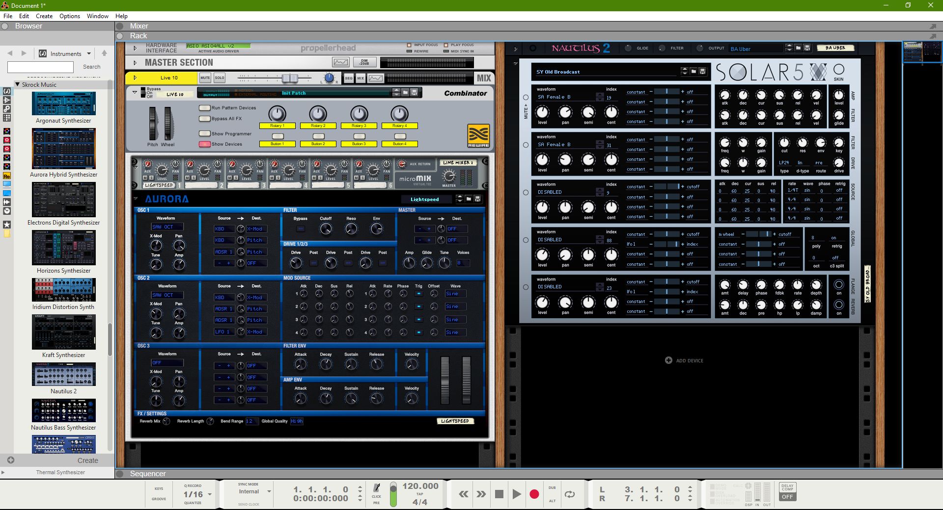Expand the Master Section device
Image resolution: width=943 pixels, height=510 pixels.
click(136, 63)
